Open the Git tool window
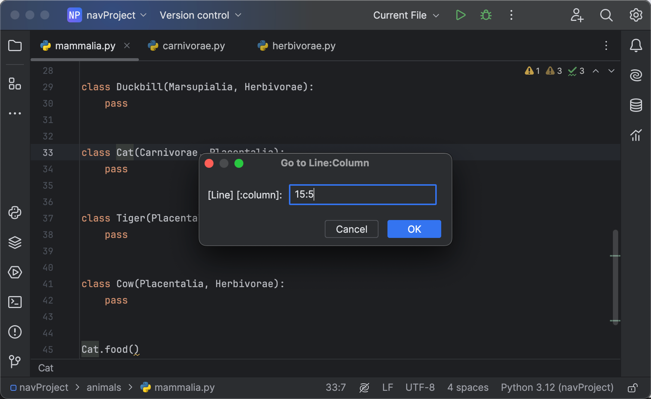This screenshot has width=651, height=399. (15, 361)
